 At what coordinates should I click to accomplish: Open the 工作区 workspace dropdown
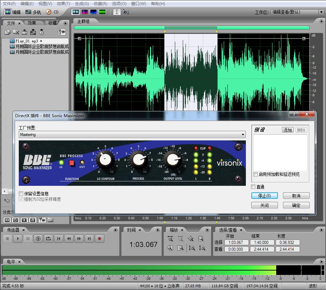pos(297,12)
